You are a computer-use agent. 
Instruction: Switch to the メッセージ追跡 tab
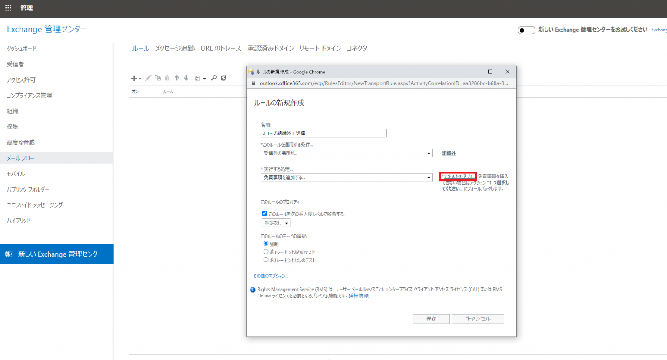click(x=175, y=48)
